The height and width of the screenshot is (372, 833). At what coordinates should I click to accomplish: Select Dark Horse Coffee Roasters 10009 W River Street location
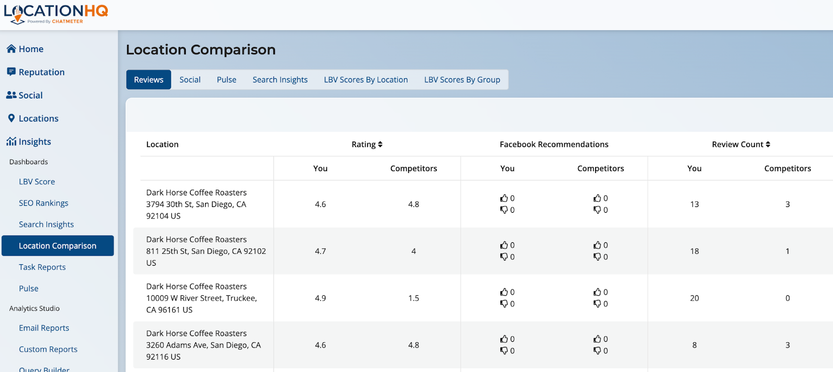tap(201, 298)
